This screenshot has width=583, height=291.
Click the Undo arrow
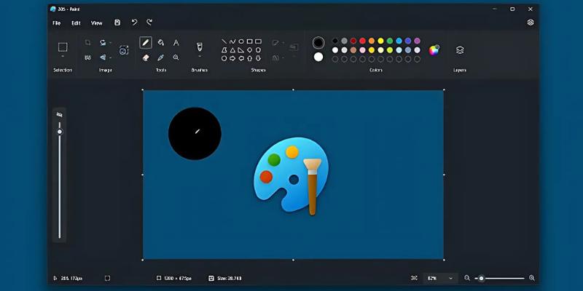click(134, 23)
